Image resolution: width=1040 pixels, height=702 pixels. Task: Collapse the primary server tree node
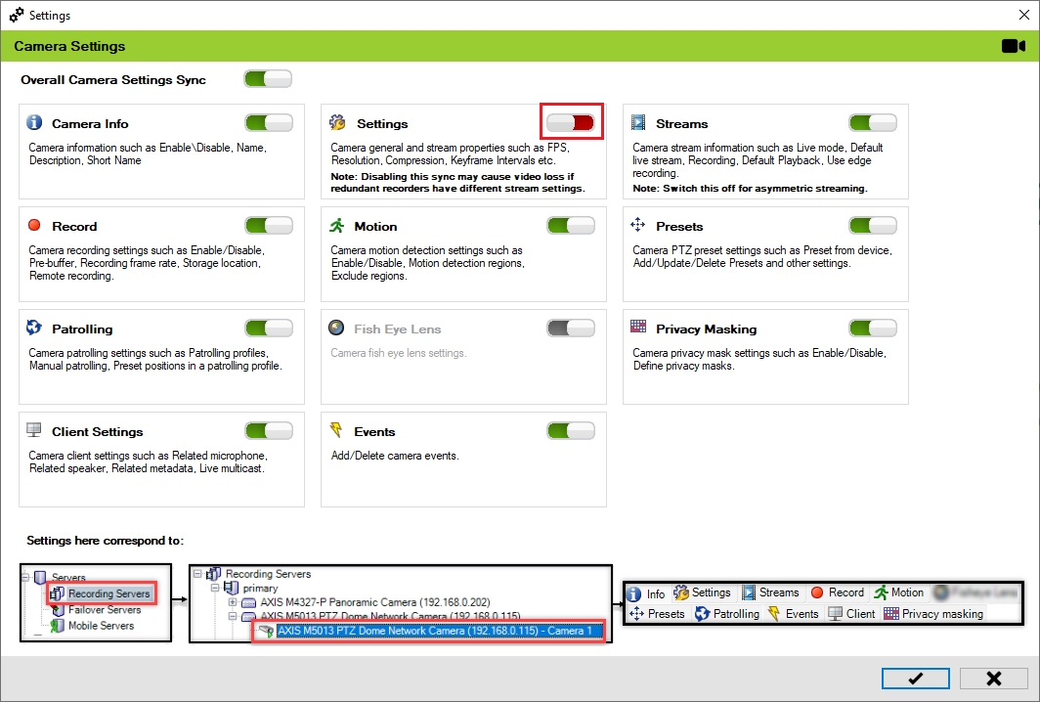[x=216, y=589]
